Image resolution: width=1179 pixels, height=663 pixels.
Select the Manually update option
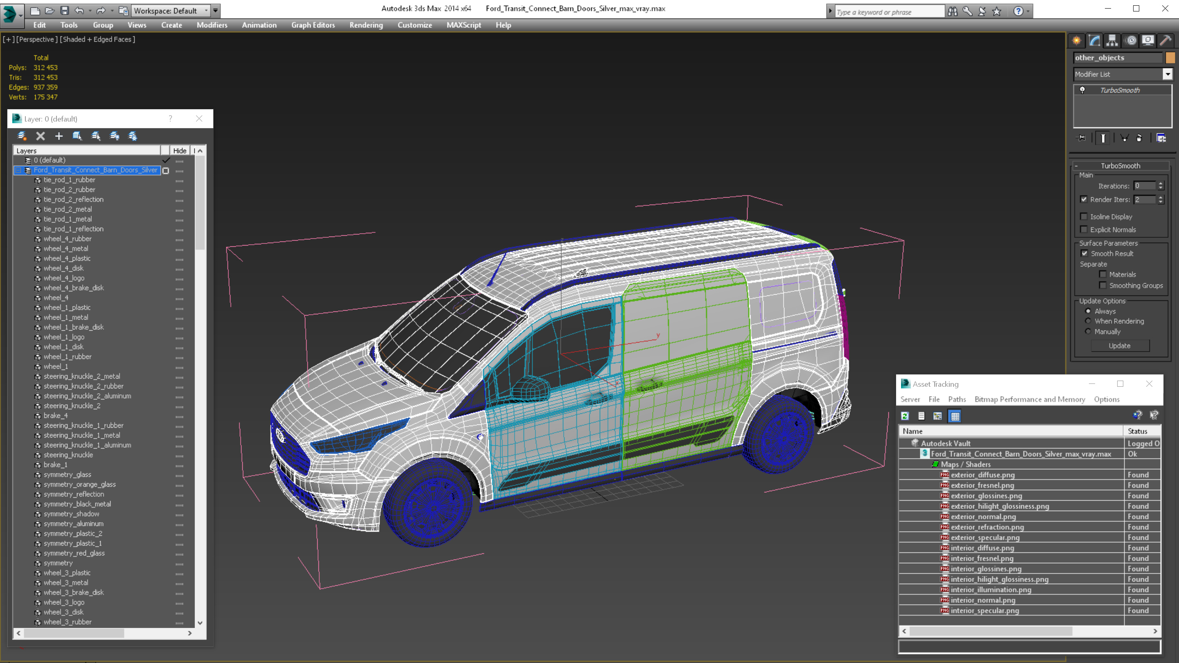click(1089, 331)
